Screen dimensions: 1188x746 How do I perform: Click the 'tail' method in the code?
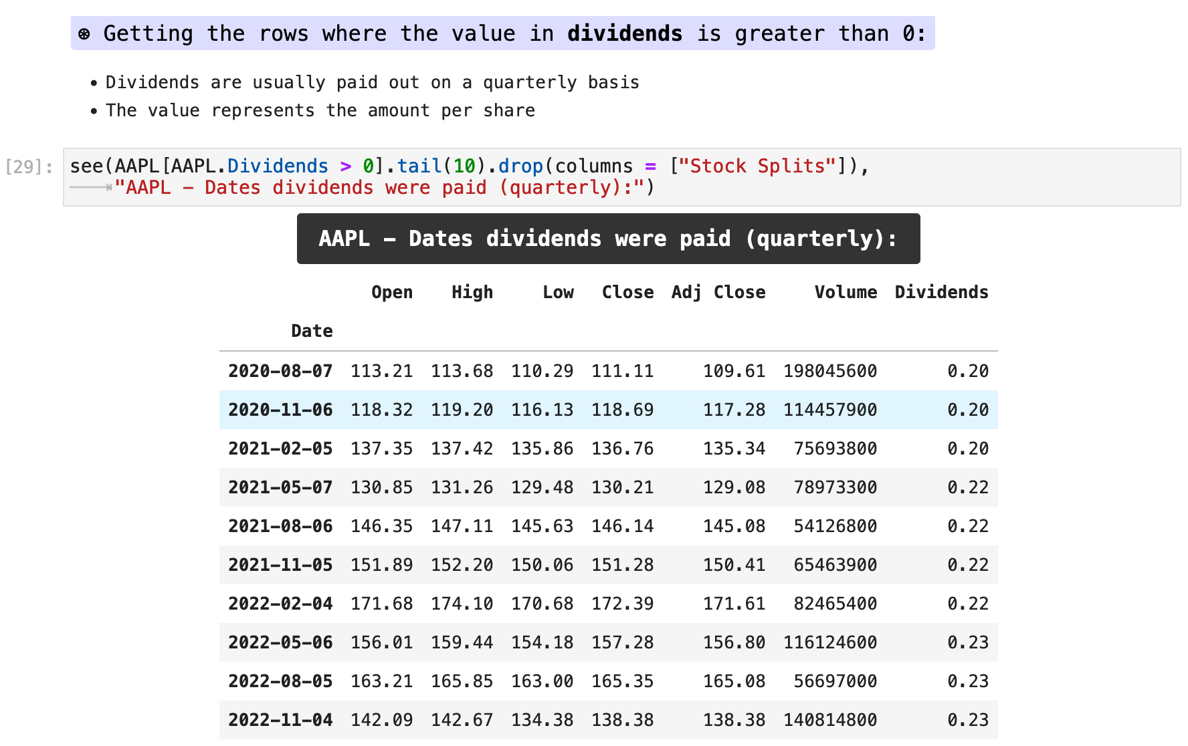tap(419, 166)
